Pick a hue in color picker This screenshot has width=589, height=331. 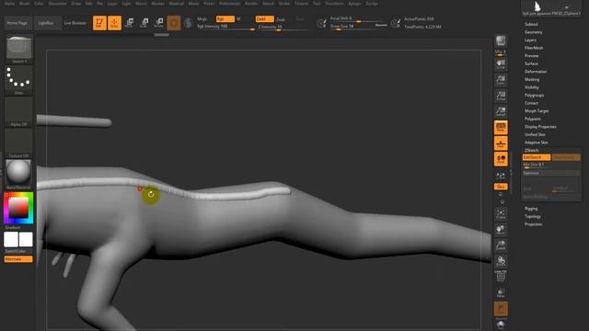click(18, 208)
